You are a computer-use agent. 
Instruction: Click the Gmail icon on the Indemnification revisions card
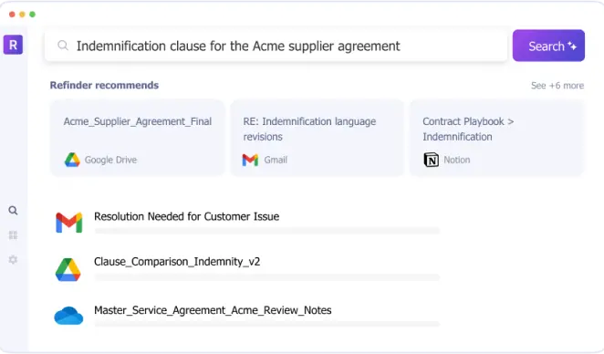click(x=250, y=160)
